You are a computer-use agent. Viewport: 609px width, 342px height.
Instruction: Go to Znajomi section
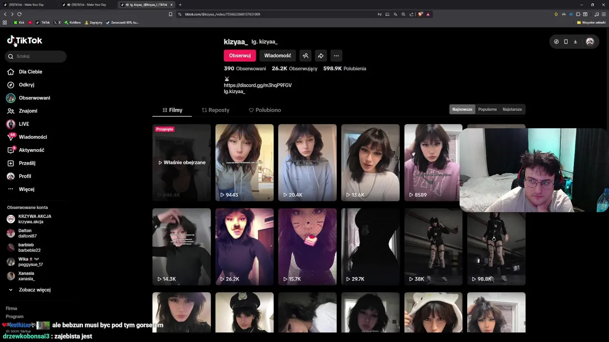coord(28,111)
